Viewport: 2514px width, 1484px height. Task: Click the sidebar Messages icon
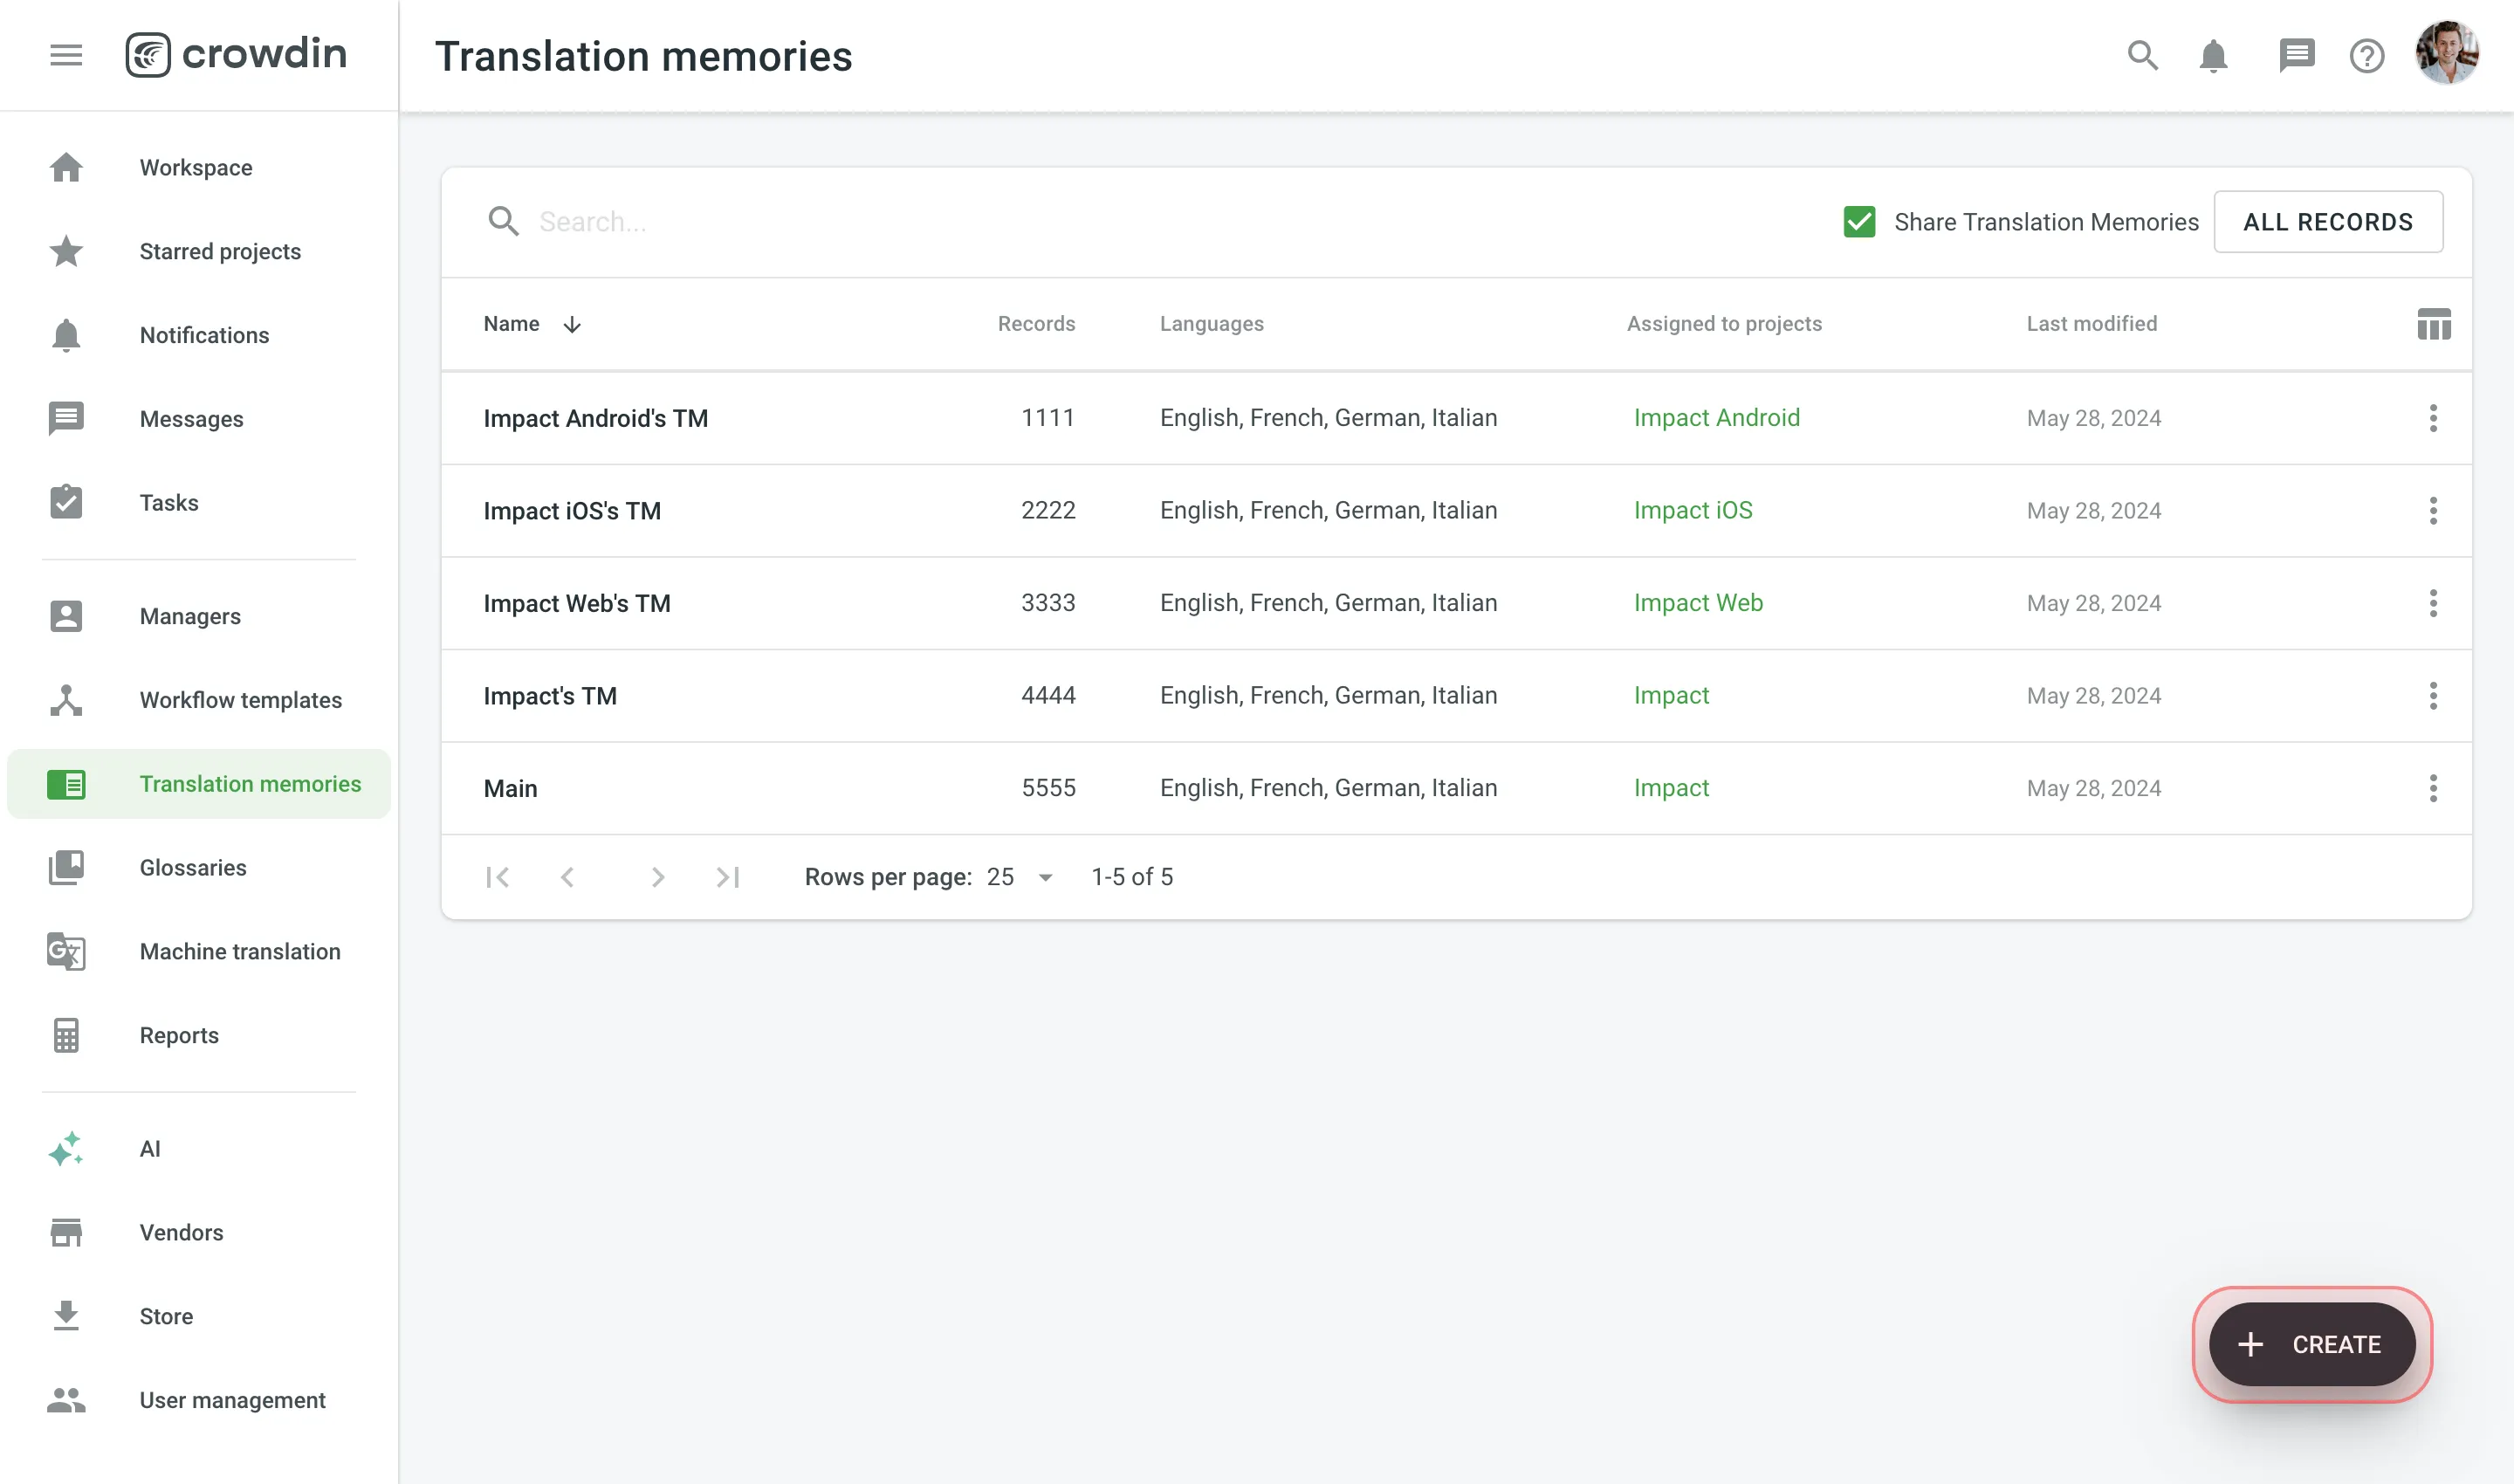pyautogui.click(x=66, y=418)
